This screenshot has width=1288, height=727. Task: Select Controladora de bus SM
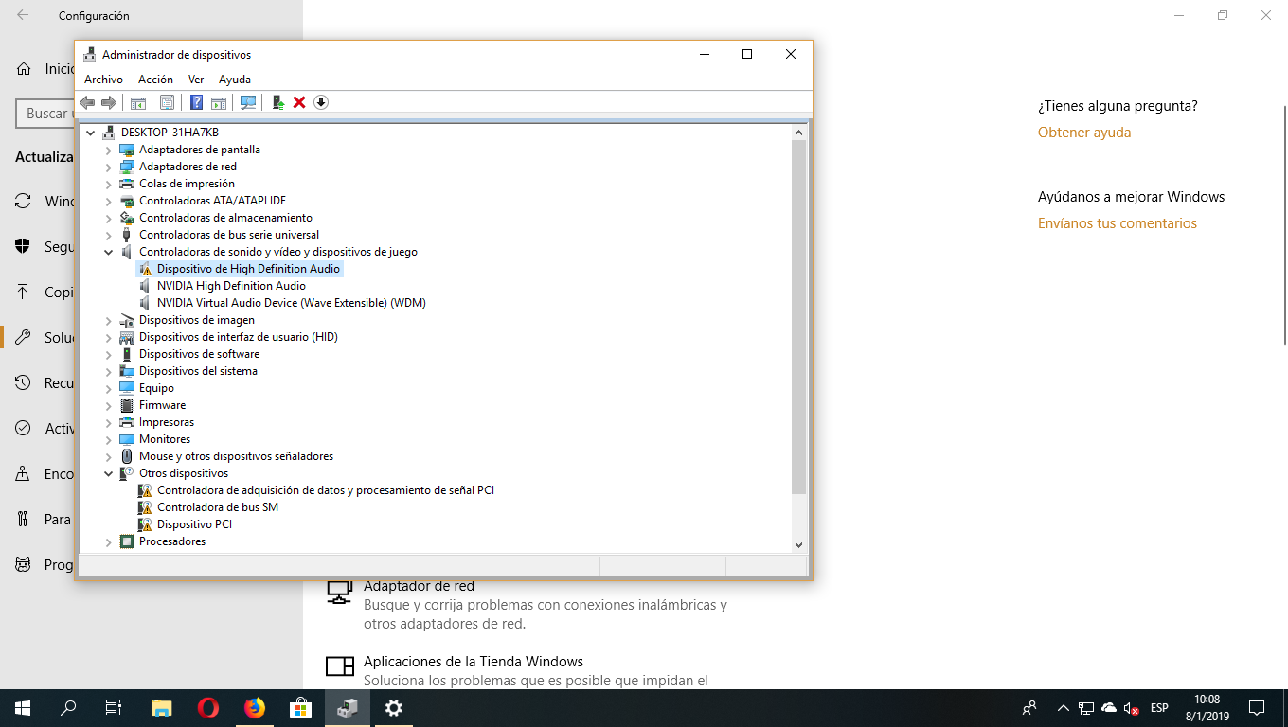pos(218,507)
